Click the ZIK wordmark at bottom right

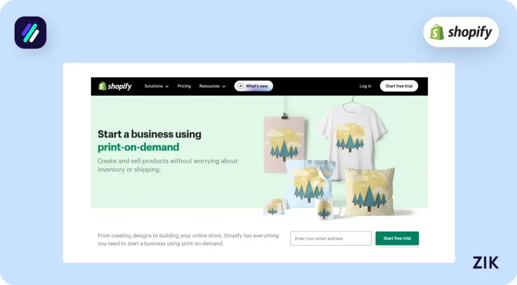486,262
